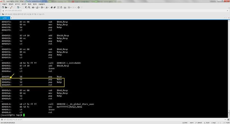Click the Encoding globe toolbar icon

(42, 7)
